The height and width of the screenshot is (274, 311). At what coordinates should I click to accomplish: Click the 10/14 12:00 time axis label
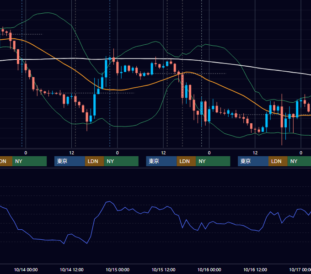click(72, 269)
